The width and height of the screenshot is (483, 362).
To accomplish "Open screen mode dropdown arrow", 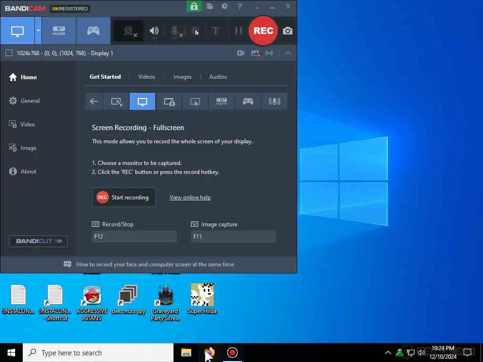I will coord(38,31).
